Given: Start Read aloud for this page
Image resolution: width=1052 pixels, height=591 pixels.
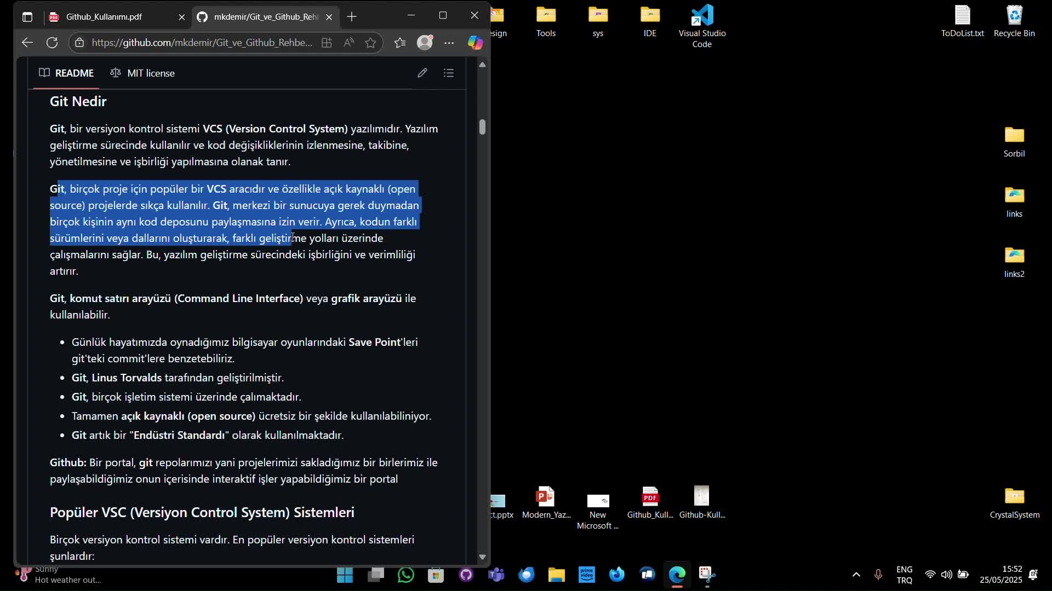Looking at the screenshot, I should tap(348, 43).
